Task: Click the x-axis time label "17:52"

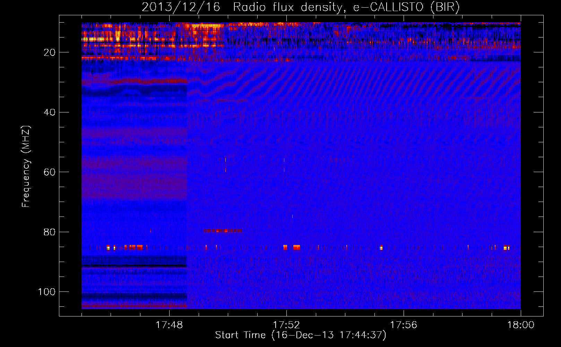Action: coord(286,325)
